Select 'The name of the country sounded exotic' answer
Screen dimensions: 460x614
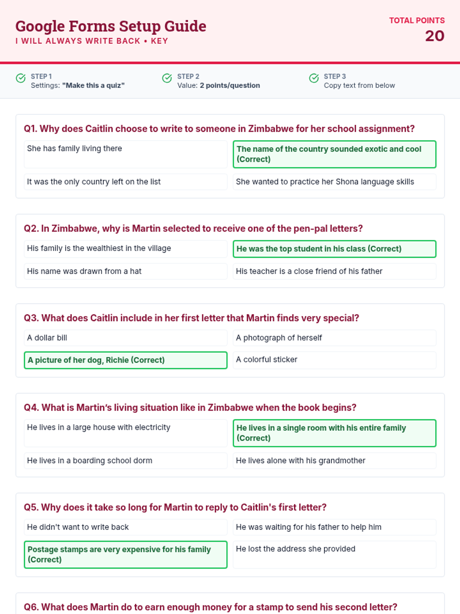click(x=335, y=154)
